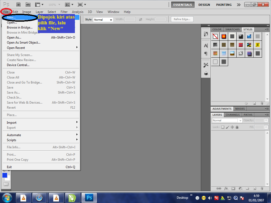The height and width of the screenshot is (203, 271).
Task: Switch to the Design workspace
Action: pyautogui.click(x=204, y=5)
